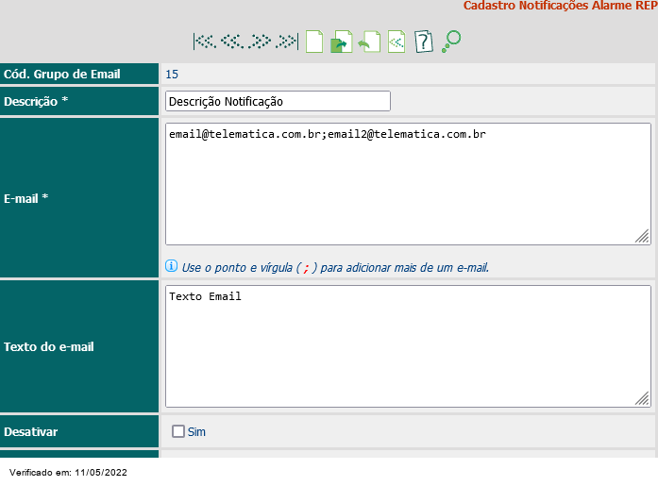
Task: Click the document with forward green arrow icon
Action: (341, 42)
